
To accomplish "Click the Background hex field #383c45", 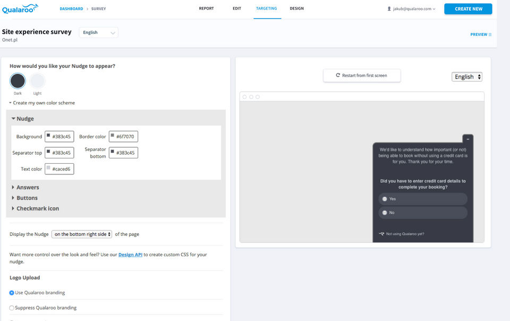I will (x=59, y=137).
